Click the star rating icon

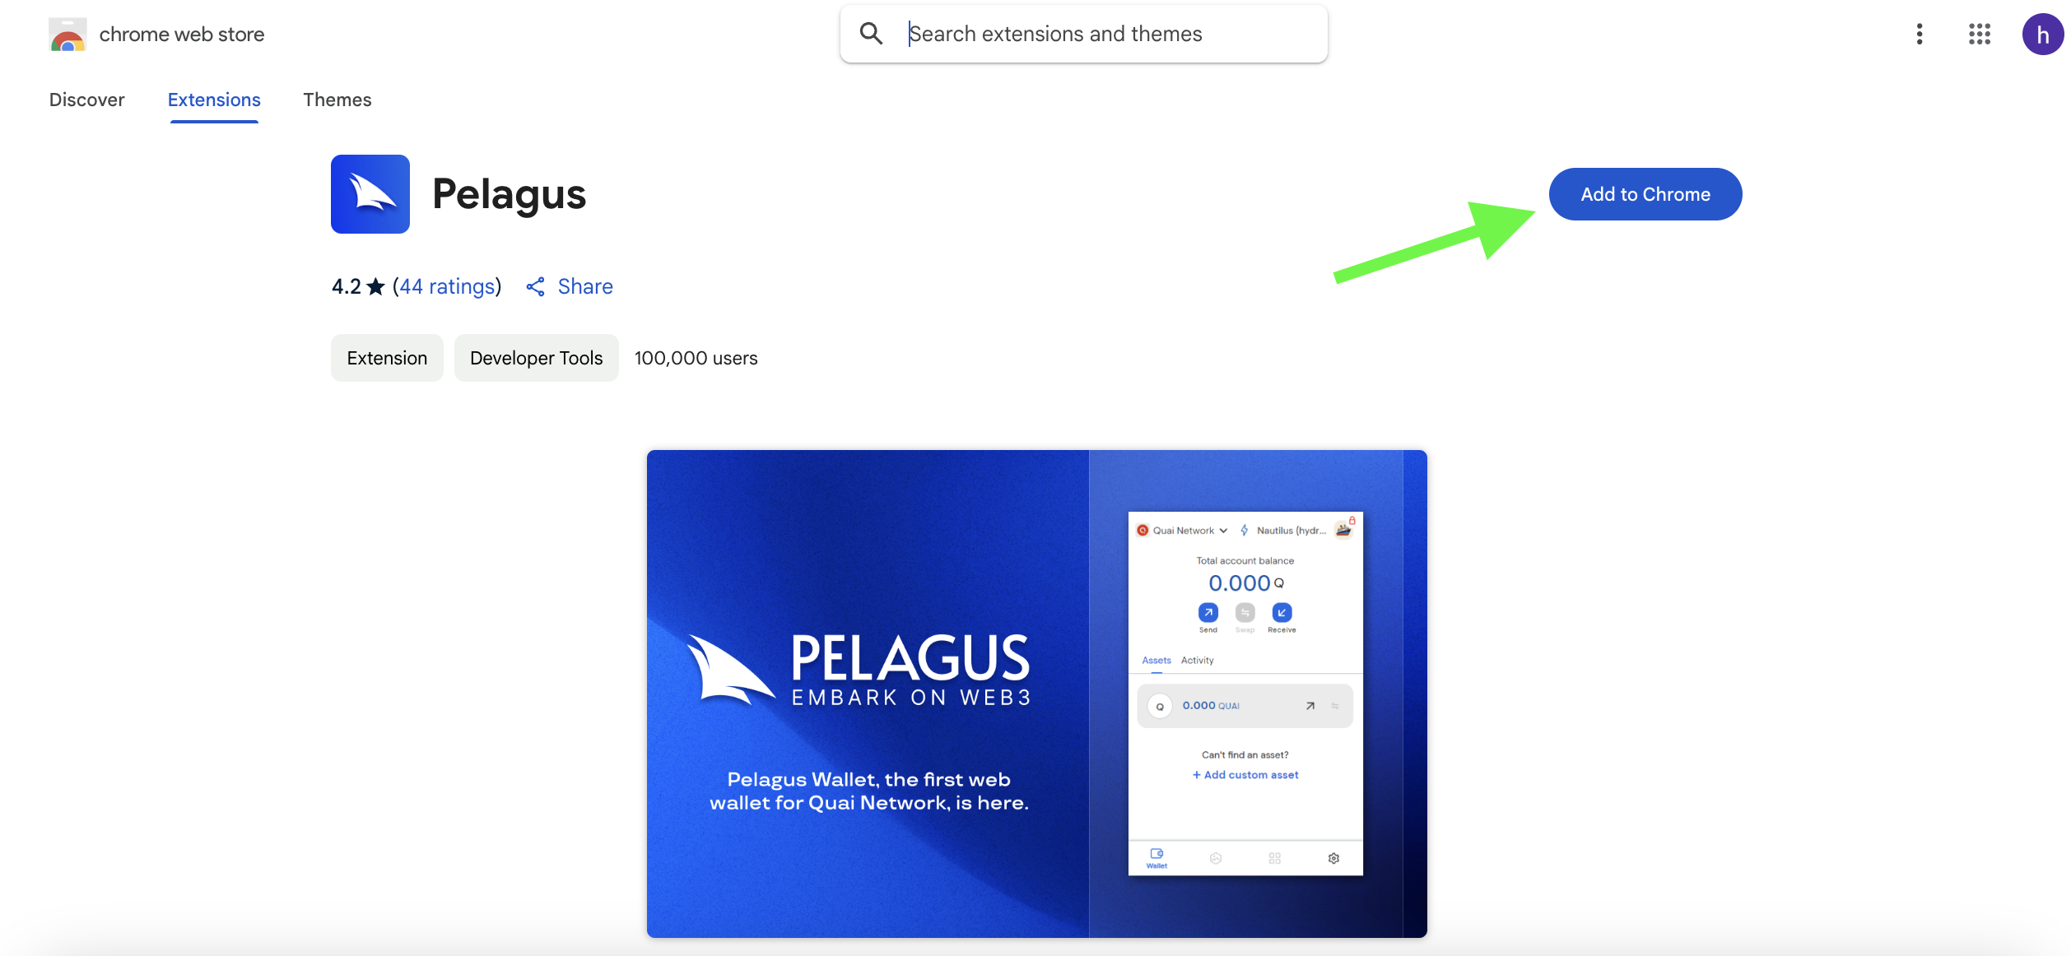pos(375,286)
